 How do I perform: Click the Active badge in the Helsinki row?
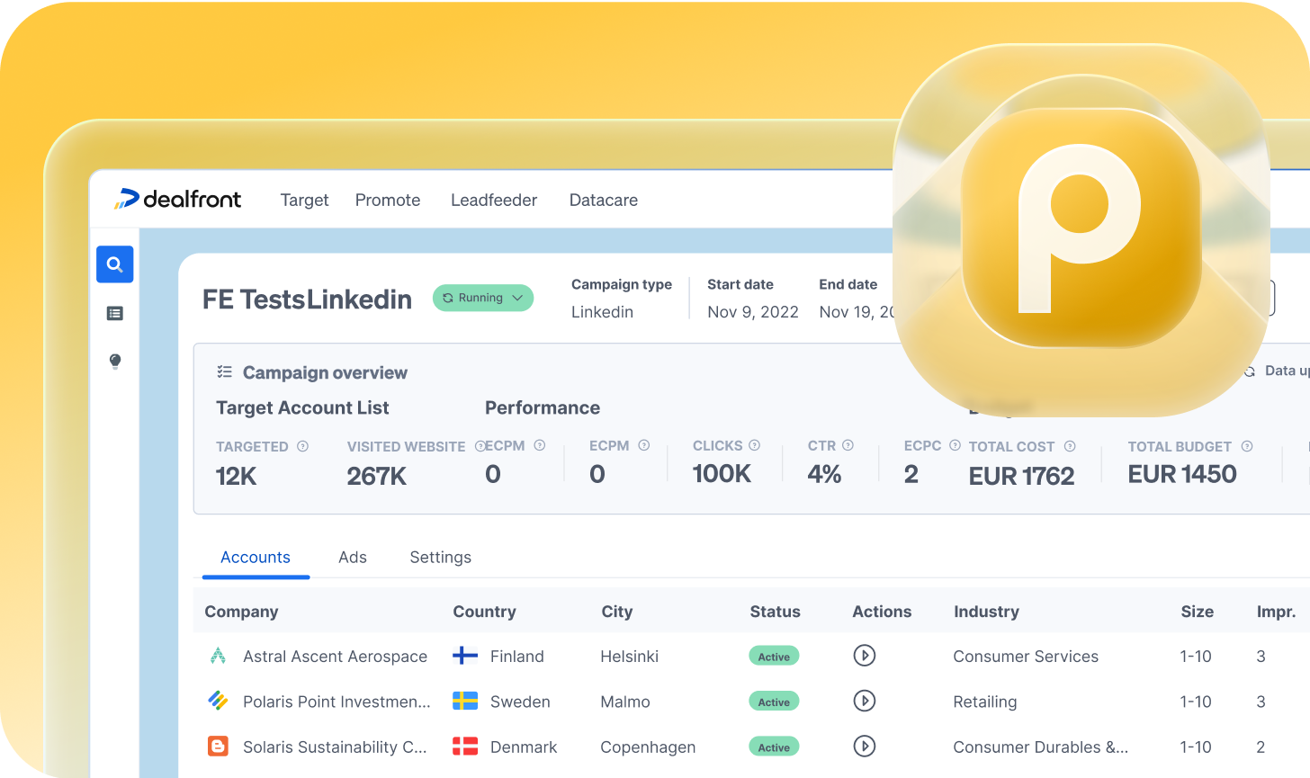(x=774, y=657)
